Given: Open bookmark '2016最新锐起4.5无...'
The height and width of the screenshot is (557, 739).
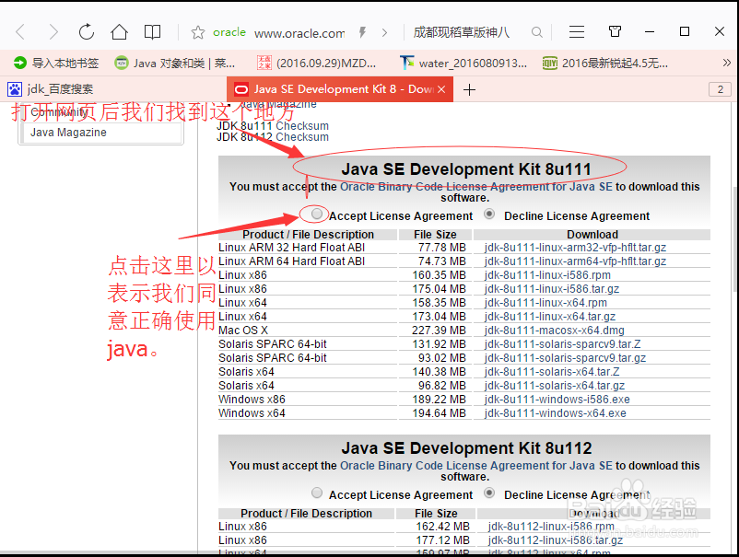Looking at the screenshot, I should click(605, 64).
